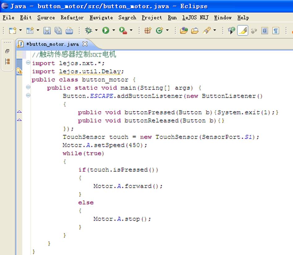
Task: Click the buttonPressed override triangle marker
Action: (19, 112)
